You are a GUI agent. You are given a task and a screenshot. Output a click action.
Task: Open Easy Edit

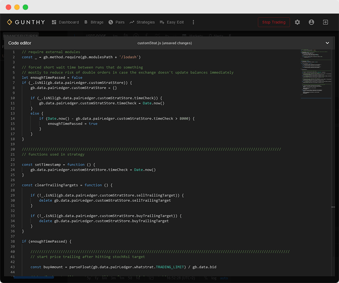(x=172, y=22)
